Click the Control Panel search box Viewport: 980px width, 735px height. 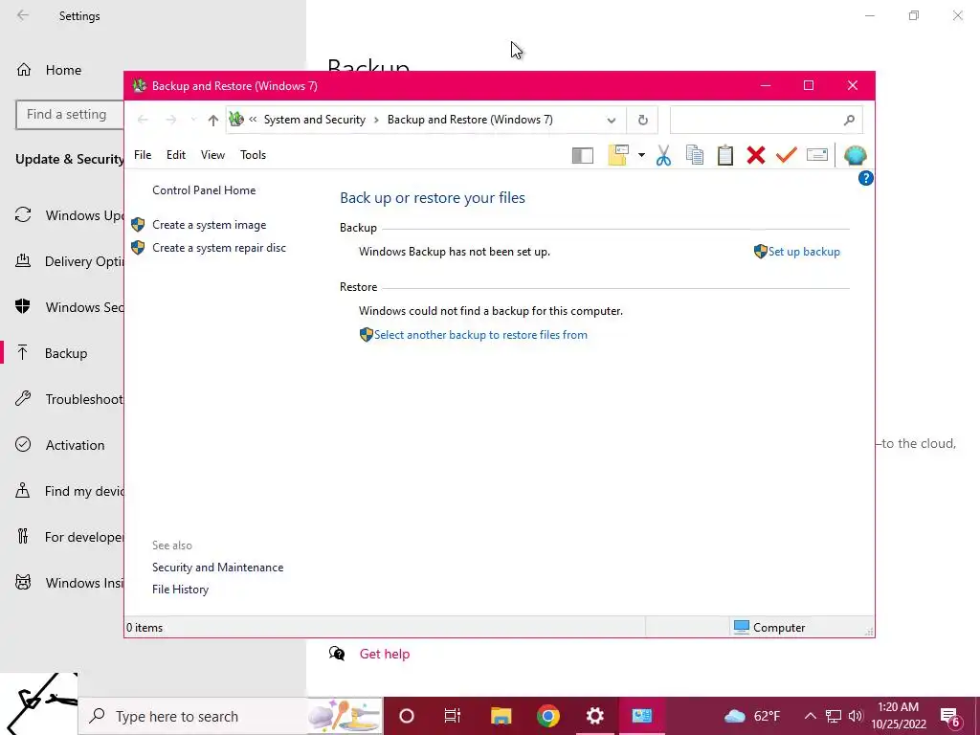767,120
